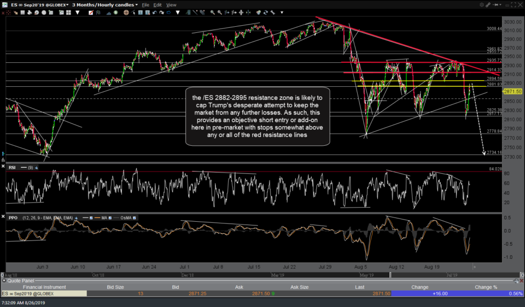The image size is (525, 307).
Task: Click the blue right-arrow toolbar icon
Action: 168,13
